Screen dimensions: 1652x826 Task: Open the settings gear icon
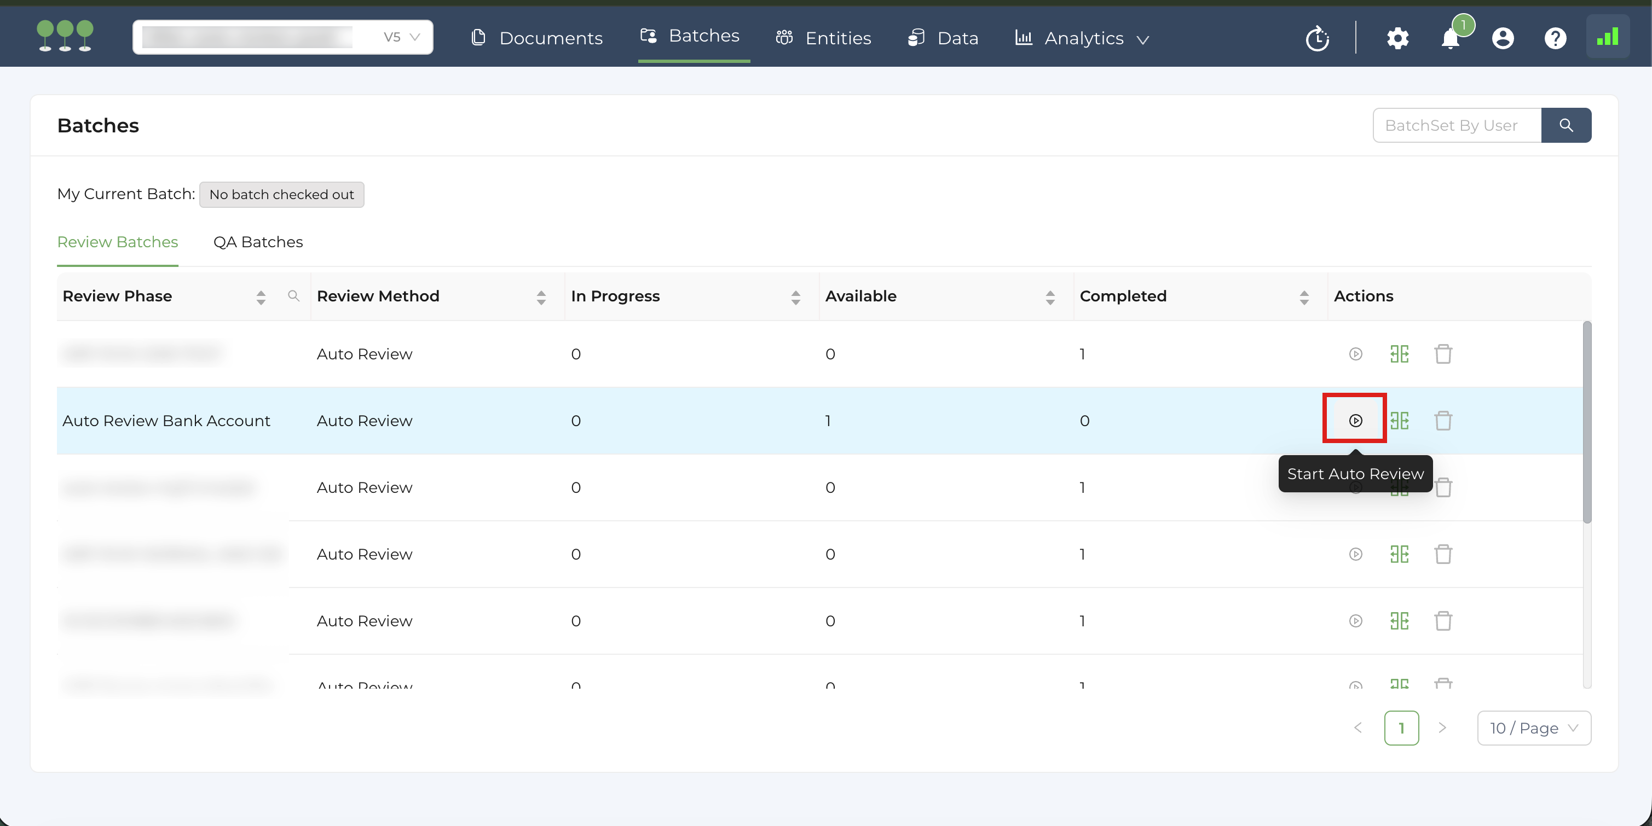1397,38
